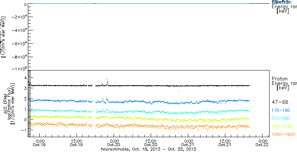Click the 47-68 keV legend label
The height and width of the screenshot is (152, 297).
(x=280, y=102)
